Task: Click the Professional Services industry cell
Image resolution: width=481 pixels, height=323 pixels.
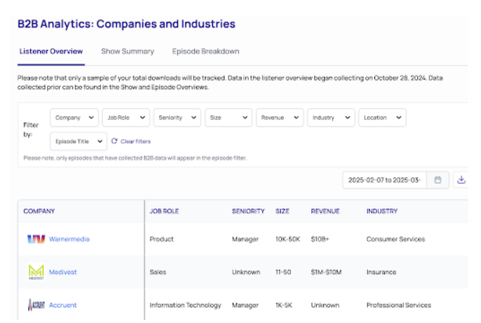Action: tap(399, 305)
